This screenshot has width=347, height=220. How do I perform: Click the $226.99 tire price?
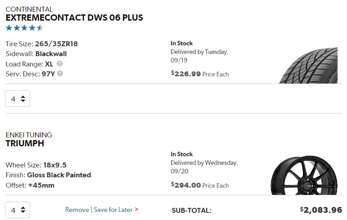pos(186,74)
